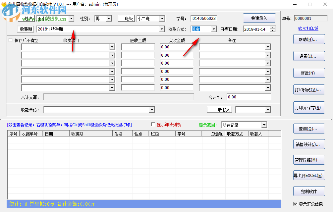This screenshot has width=333, height=212.
Task: Uncheck 显示汇总信息 checkbox
Action: tap(295, 204)
